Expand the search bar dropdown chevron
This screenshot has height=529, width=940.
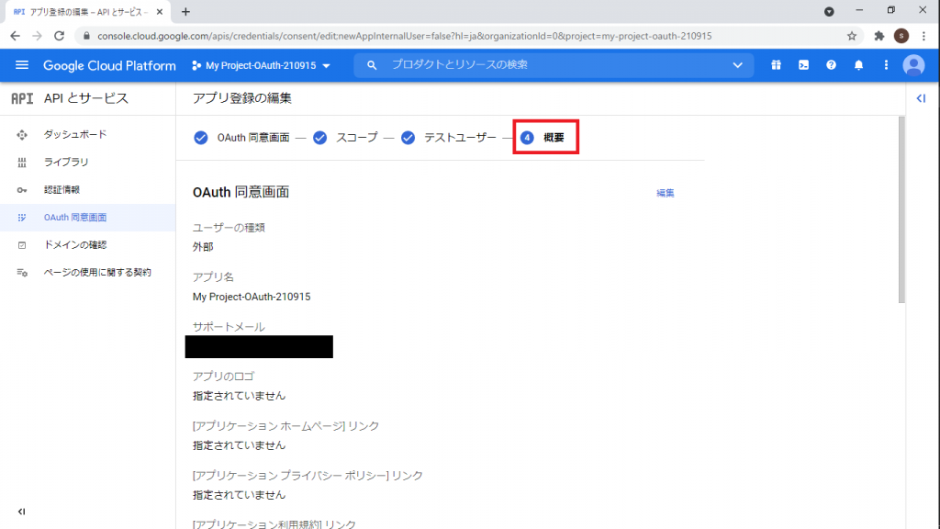(738, 65)
